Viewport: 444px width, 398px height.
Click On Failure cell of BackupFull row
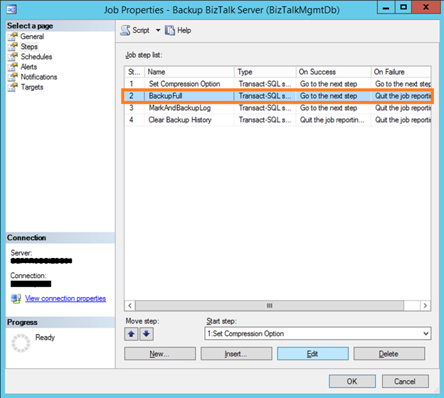401,96
